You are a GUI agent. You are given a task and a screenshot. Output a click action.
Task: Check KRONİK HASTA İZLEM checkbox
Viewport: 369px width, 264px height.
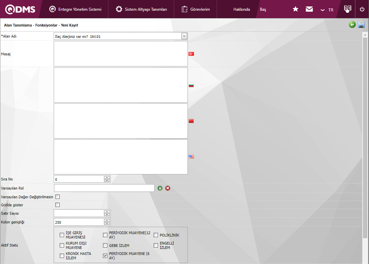[x=62, y=256]
